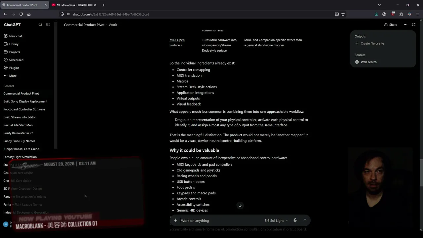Open the browser extensions puzzle icon
423x238 pixels.
point(401,14)
